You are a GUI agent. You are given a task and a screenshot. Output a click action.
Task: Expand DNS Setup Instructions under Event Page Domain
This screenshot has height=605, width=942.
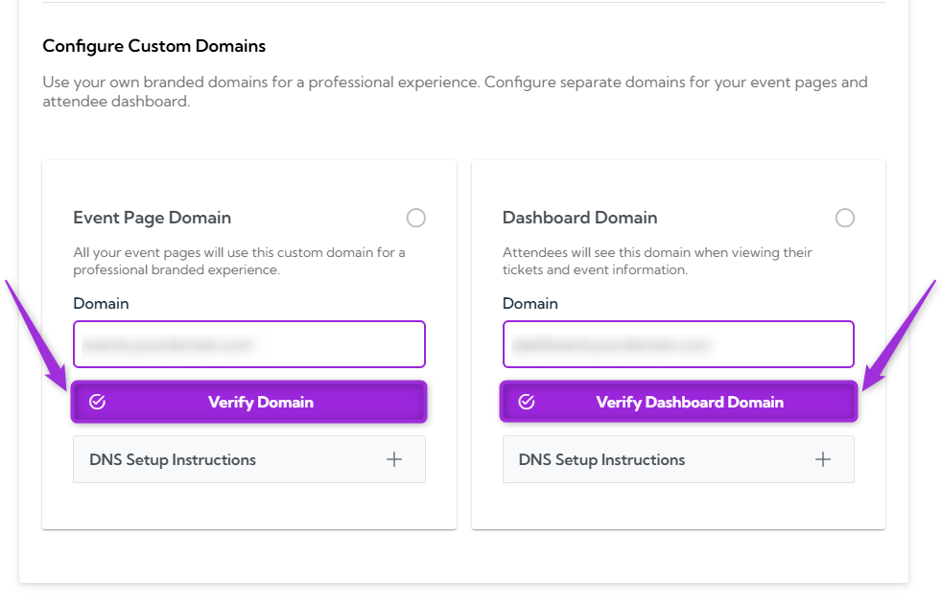[248, 459]
